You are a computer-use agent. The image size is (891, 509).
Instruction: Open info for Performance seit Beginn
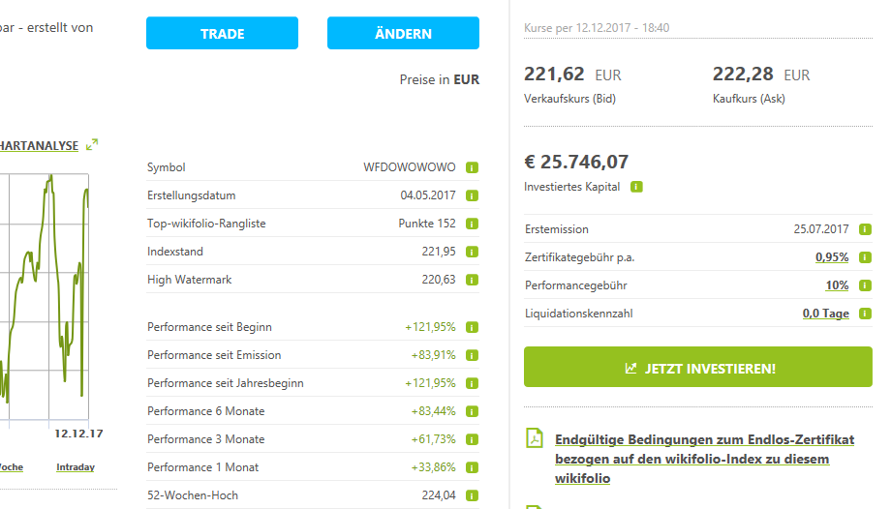pos(473,327)
